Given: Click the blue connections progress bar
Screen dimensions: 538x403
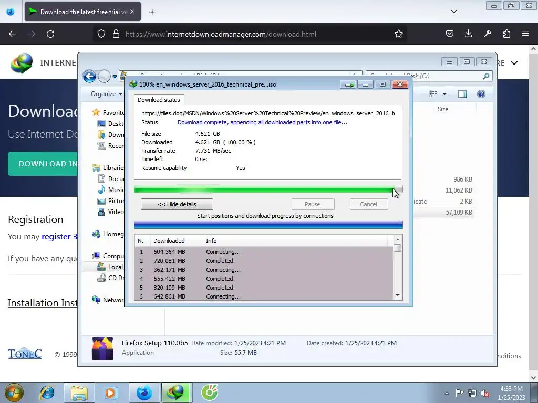Looking at the screenshot, I should [268, 225].
